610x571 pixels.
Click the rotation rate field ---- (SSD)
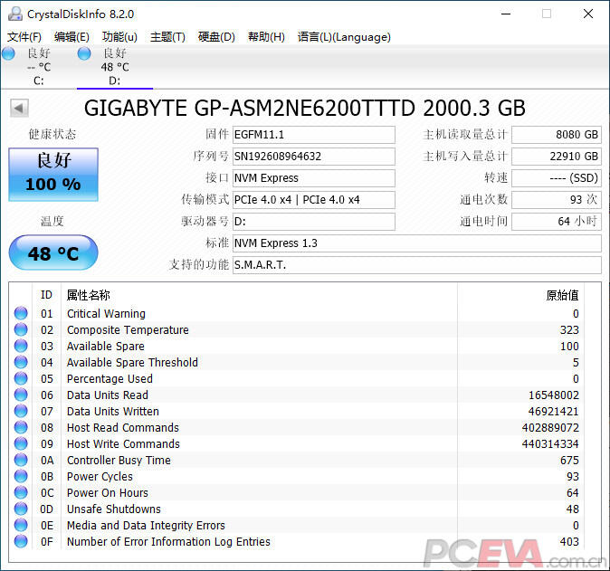pyautogui.click(x=557, y=177)
